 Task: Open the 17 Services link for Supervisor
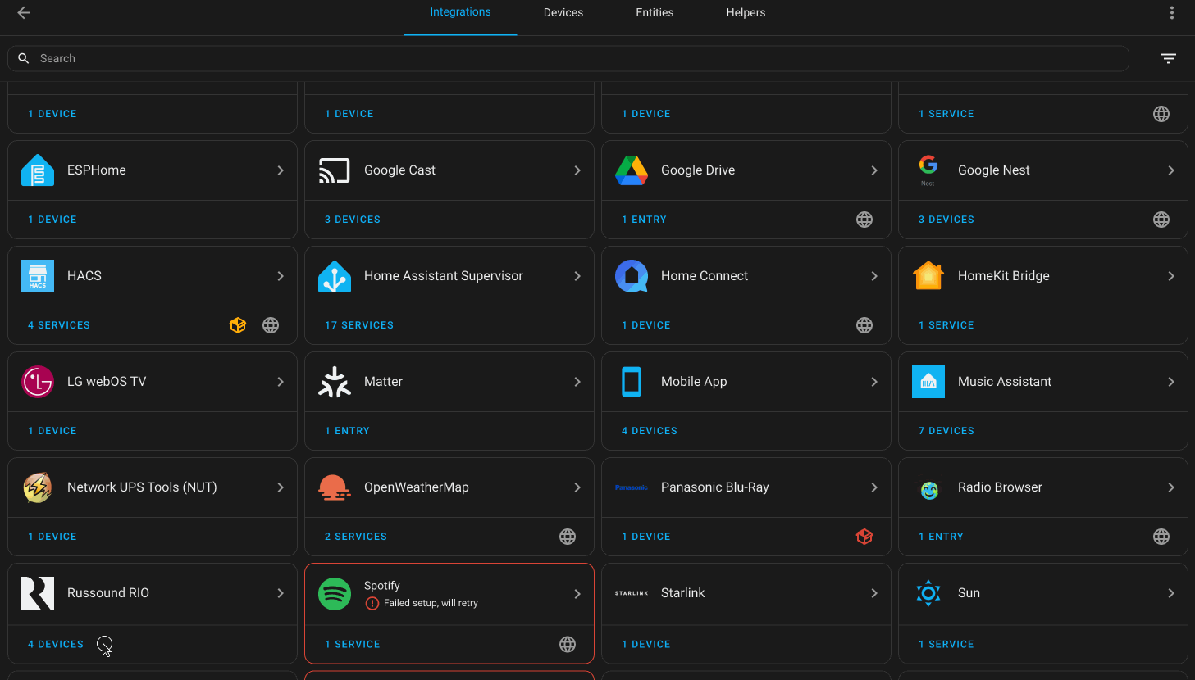[359, 325]
